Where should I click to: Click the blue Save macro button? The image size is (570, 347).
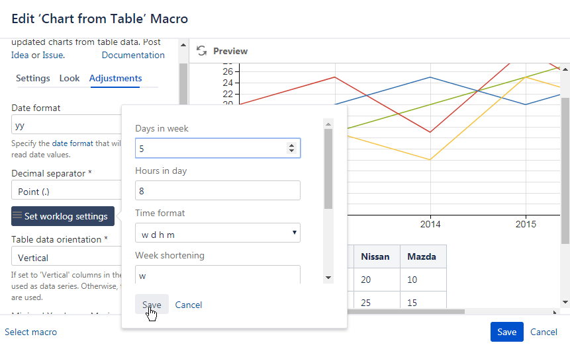(x=506, y=332)
